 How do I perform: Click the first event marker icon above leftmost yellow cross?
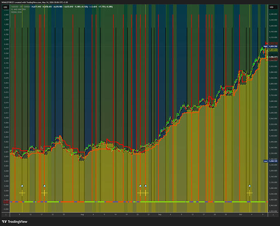22,186
